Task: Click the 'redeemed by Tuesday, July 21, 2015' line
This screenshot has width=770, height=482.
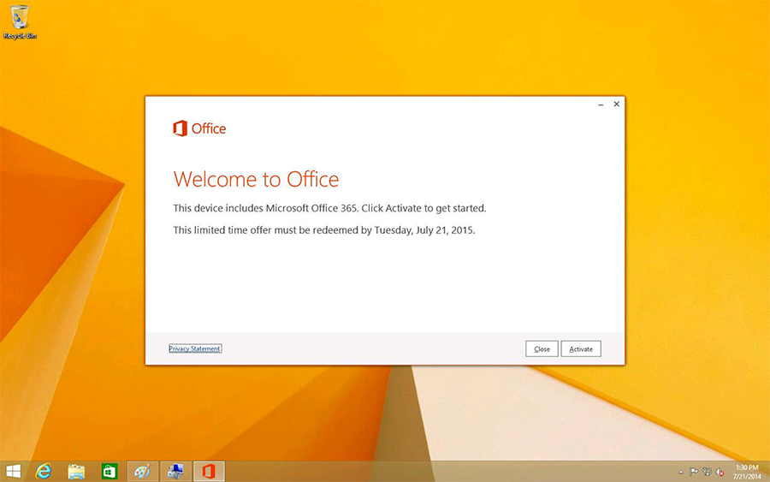Action: click(x=379, y=230)
